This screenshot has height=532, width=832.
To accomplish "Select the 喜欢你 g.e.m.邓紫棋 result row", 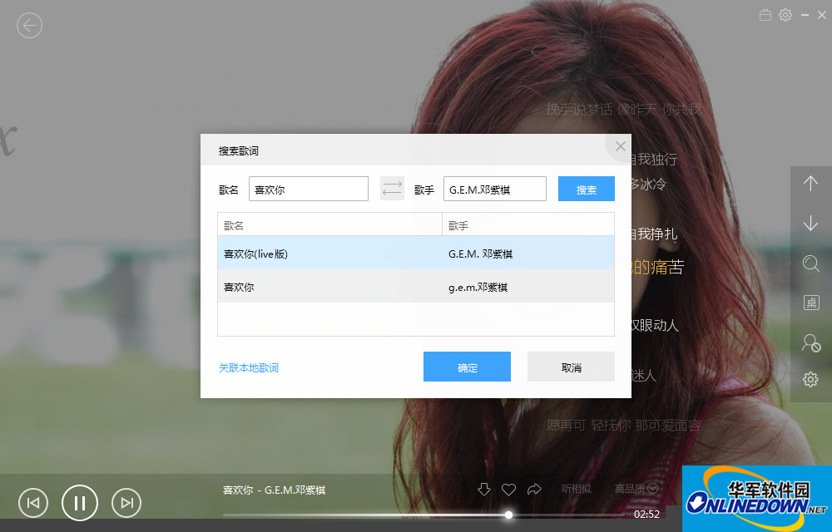I will 416,287.
